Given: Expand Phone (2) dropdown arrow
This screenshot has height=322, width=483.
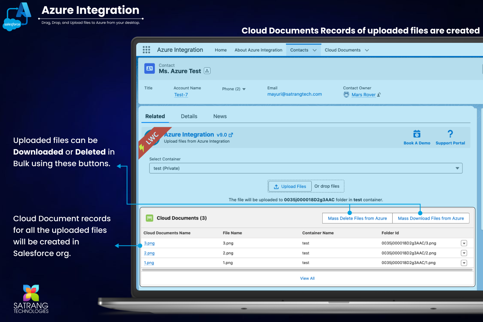Looking at the screenshot, I should click(244, 89).
